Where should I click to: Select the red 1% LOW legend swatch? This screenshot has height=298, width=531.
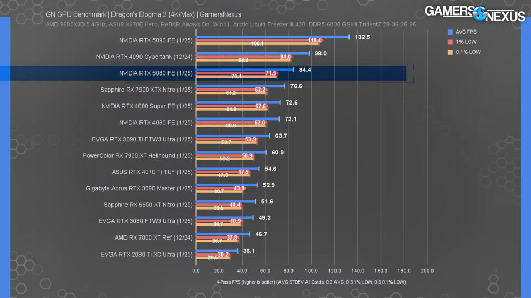point(450,42)
